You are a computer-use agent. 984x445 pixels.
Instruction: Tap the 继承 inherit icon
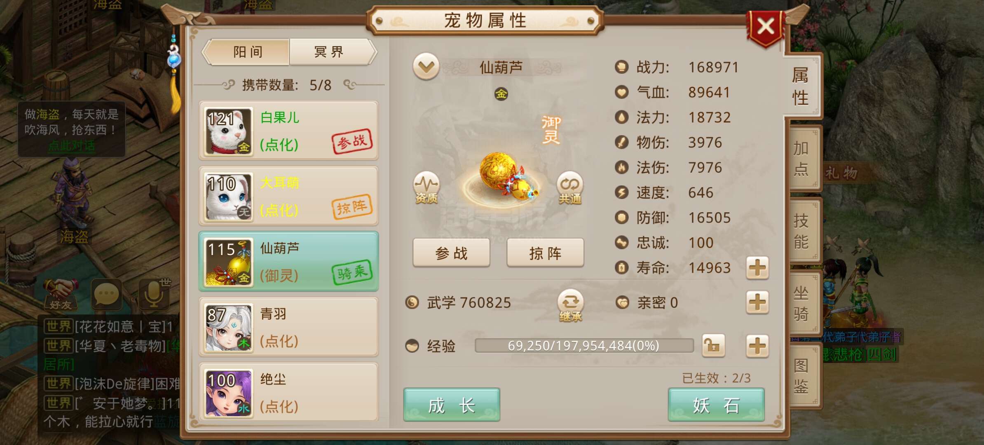click(x=570, y=305)
